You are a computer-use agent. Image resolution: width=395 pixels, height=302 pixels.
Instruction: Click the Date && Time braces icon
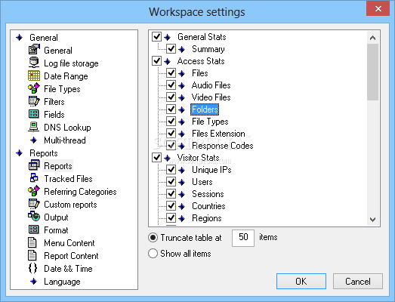click(32, 268)
